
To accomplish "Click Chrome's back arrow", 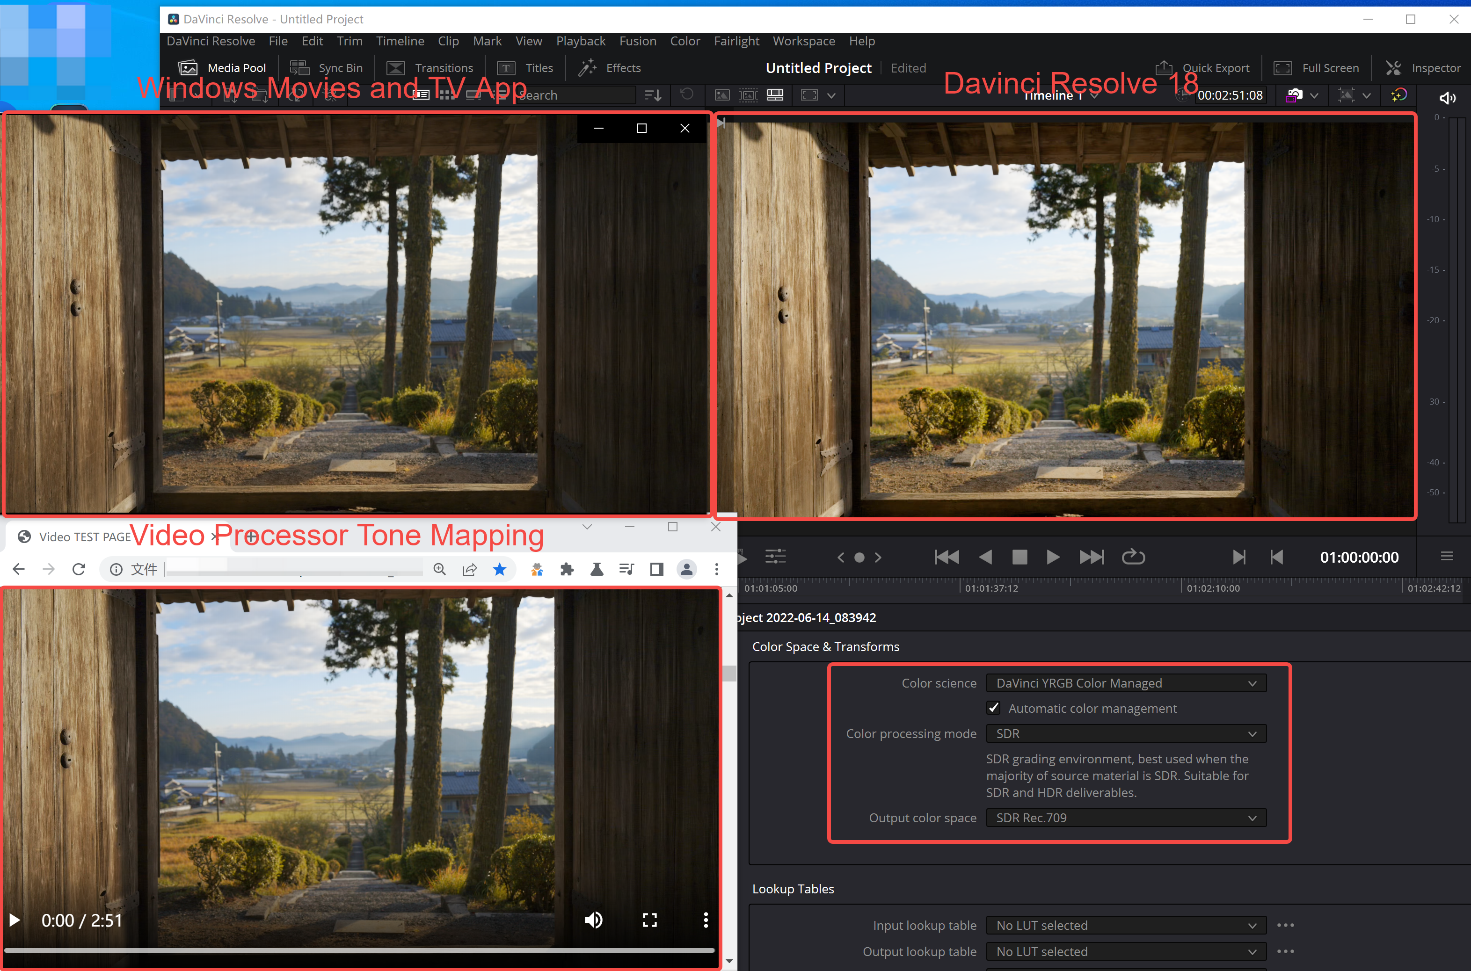I will [x=19, y=569].
